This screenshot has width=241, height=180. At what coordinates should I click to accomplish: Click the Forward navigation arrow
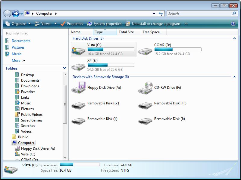[x=16, y=13]
